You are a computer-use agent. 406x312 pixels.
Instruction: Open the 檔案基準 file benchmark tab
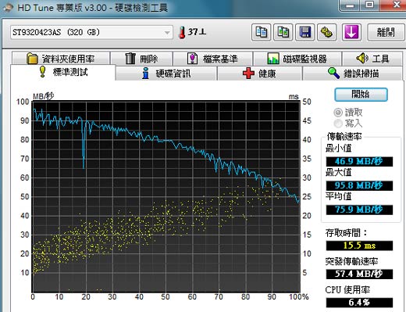tap(213, 59)
